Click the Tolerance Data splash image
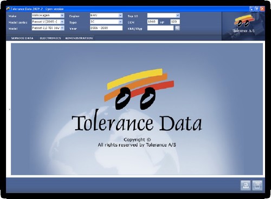Screen dimensions: 271x199 [x=137, y=109]
